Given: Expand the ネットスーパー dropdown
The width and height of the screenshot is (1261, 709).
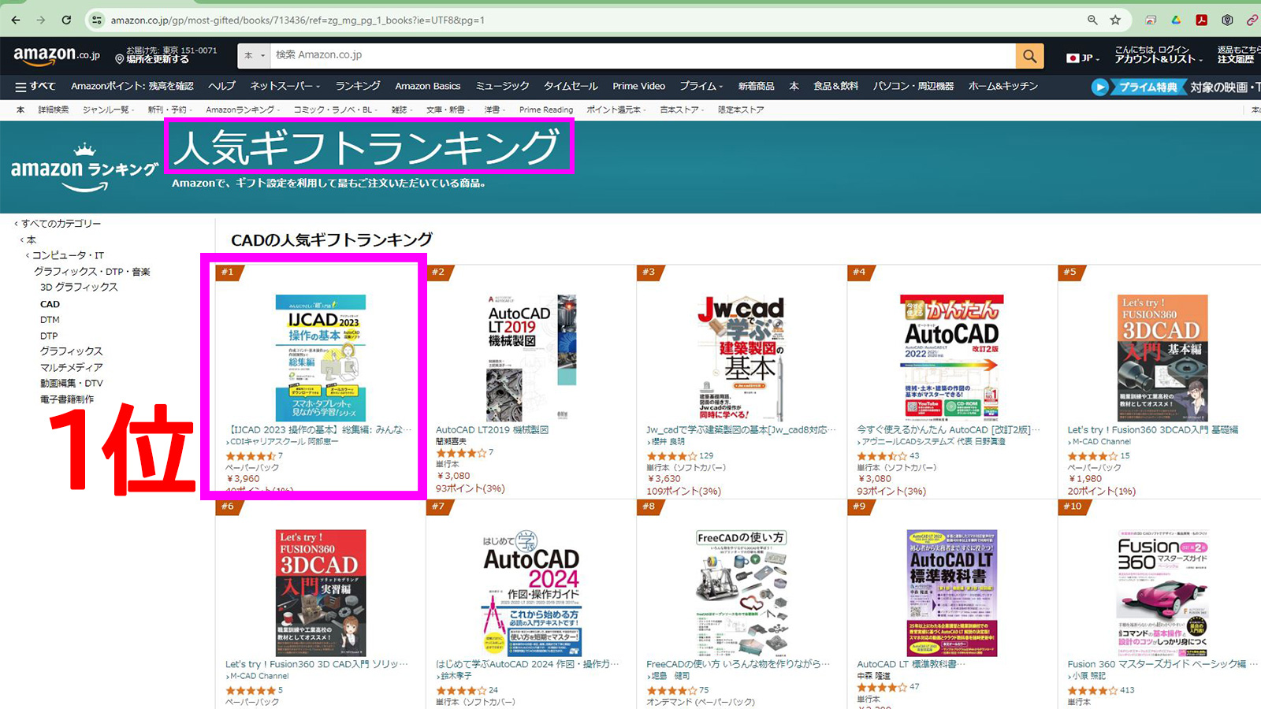Looking at the screenshot, I should (285, 86).
